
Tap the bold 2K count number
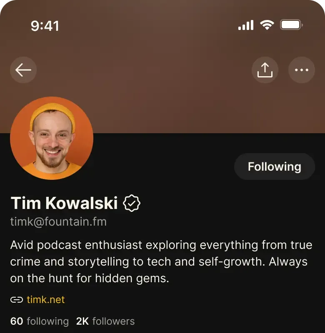[82, 321]
